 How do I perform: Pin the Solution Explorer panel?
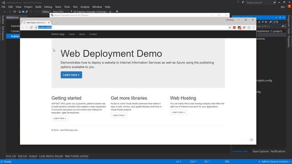click(280, 17)
